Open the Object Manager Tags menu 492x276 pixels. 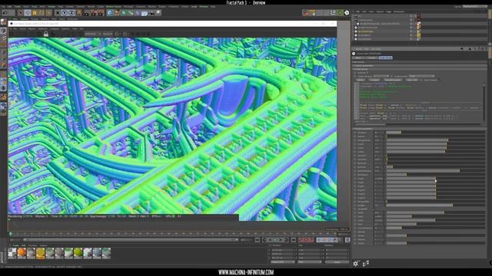[389, 11]
